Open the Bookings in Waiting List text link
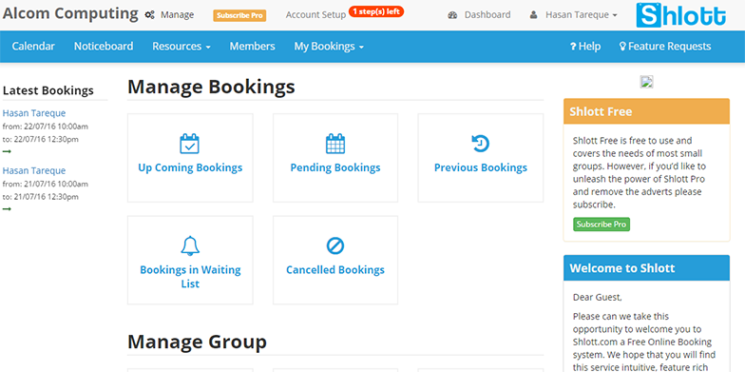The height and width of the screenshot is (372, 745). [x=190, y=277]
